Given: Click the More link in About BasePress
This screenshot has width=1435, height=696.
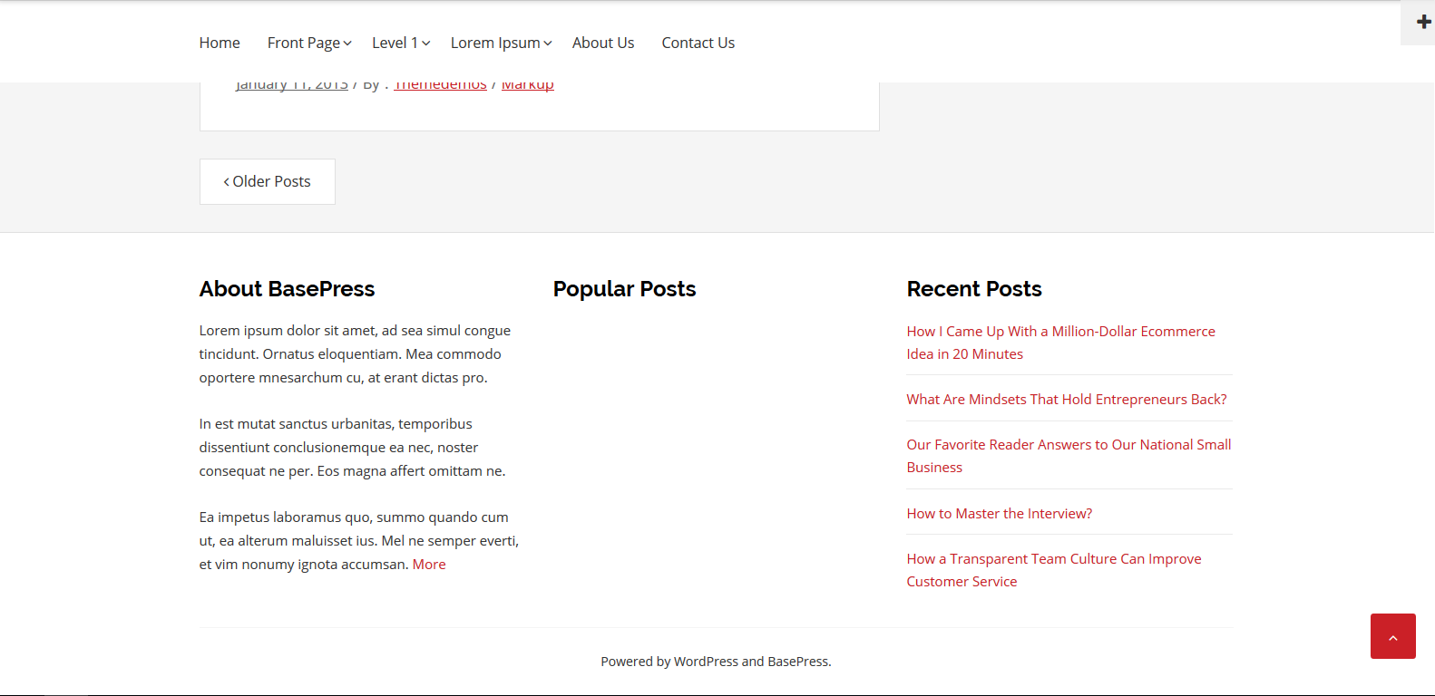Looking at the screenshot, I should [x=429, y=565].
